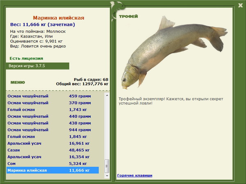The height and width of the screenshot is (184, 246).
Task: Select Осман чешуйчатый 459 грамм row
Action: [53, 96]
